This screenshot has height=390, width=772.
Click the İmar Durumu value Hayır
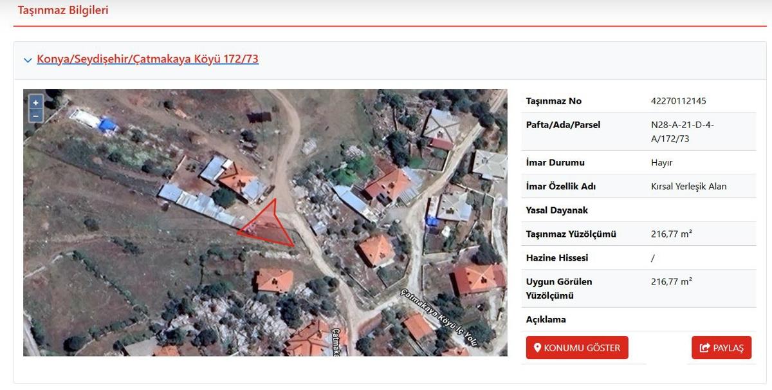[x=662, y=163]
